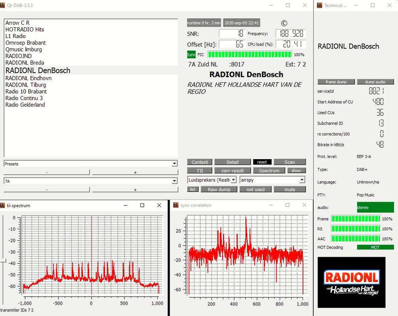Click the reset button
398x316 pixels.
tap(262, 162)
